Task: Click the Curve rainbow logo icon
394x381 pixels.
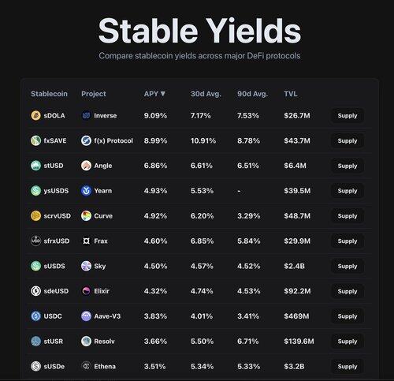Action: pos(86,216)
